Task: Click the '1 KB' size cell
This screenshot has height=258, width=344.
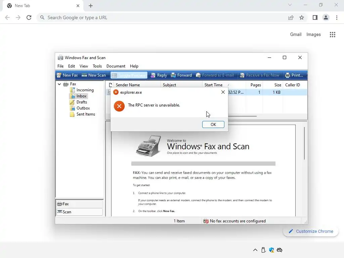Action: pos(276,92)
